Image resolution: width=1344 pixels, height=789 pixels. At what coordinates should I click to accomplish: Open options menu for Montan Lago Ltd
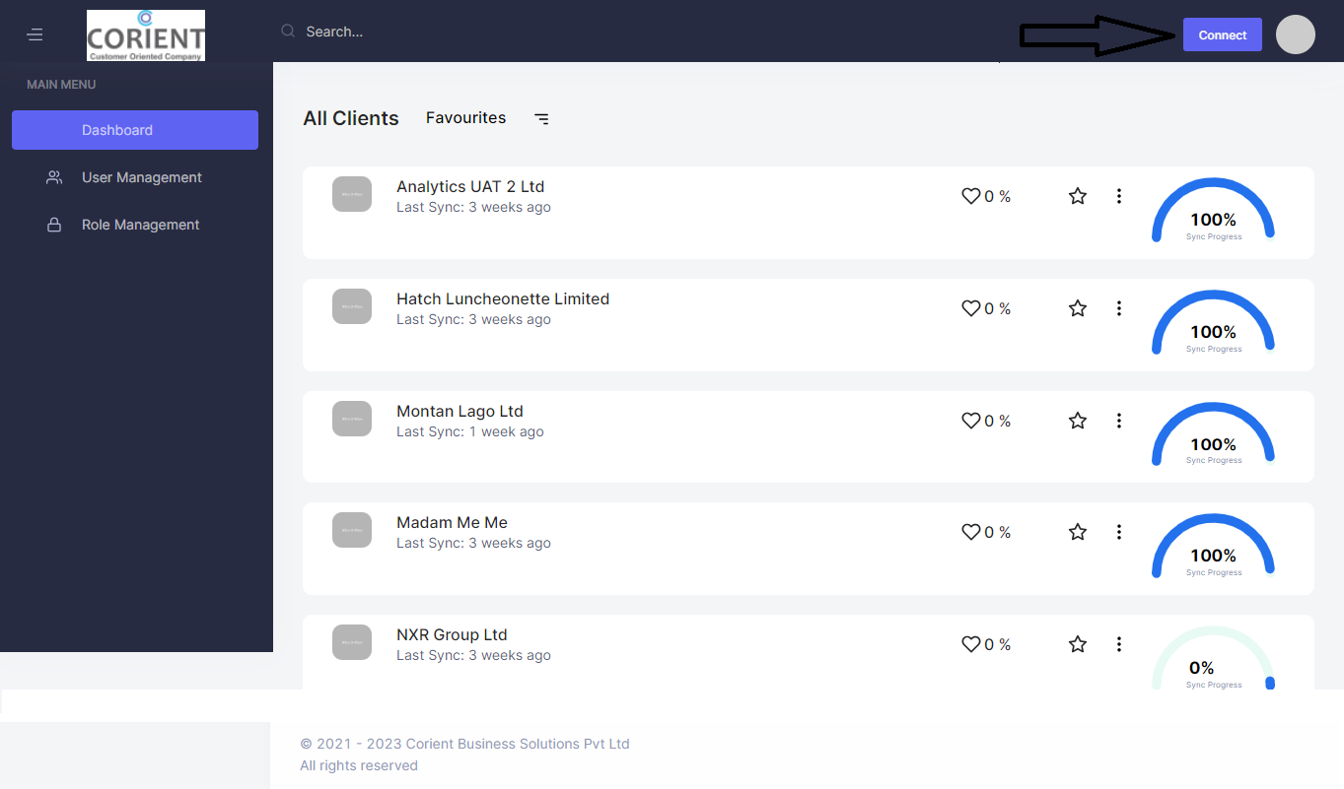1118,421
